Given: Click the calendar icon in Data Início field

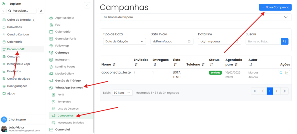Looking at the screenshot, I should coord(189,41).
